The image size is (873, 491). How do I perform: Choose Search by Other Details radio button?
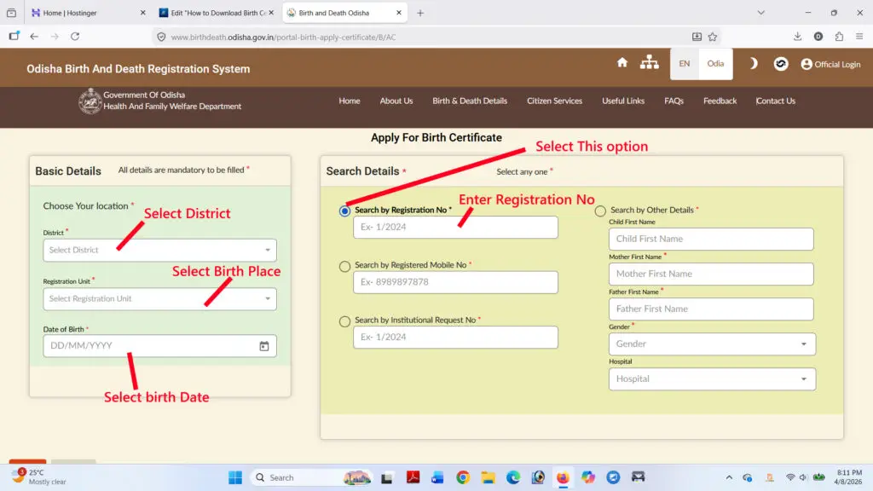coord(600,211)
